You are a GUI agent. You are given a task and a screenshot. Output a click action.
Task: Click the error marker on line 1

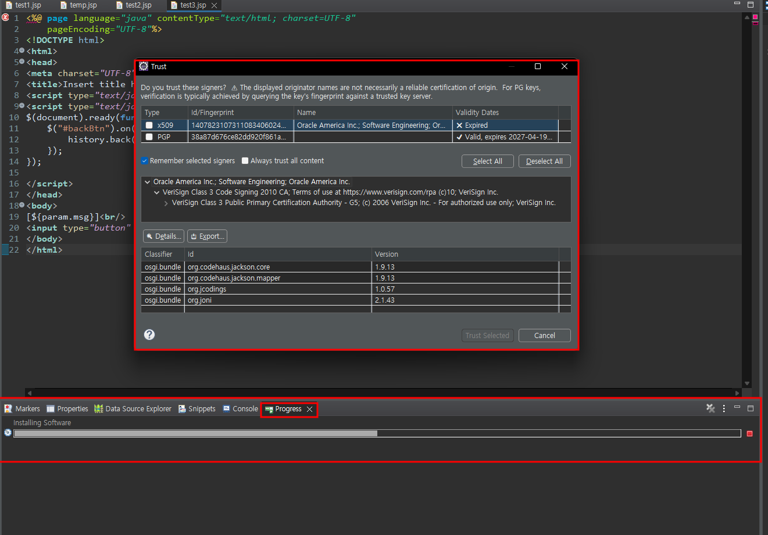point(5,18)
